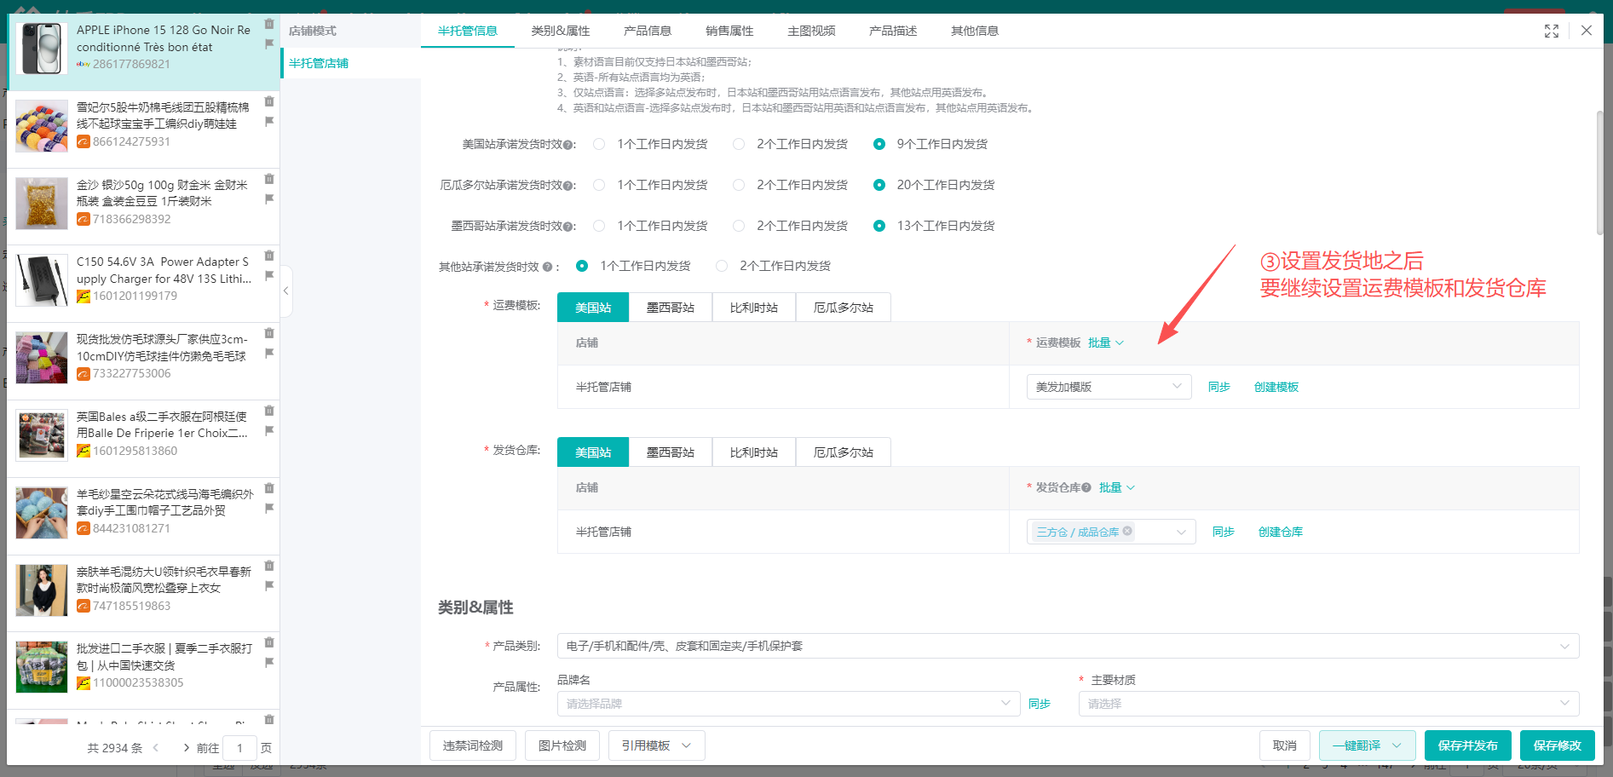Flag the iPhone 15 listing
This screenshot has height=777, width=1613.
(x=269, y=43)
